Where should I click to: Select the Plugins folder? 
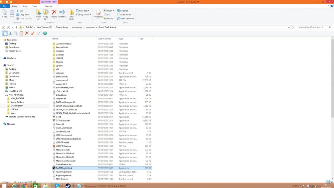pyautogui.click(x=59, y=62)
